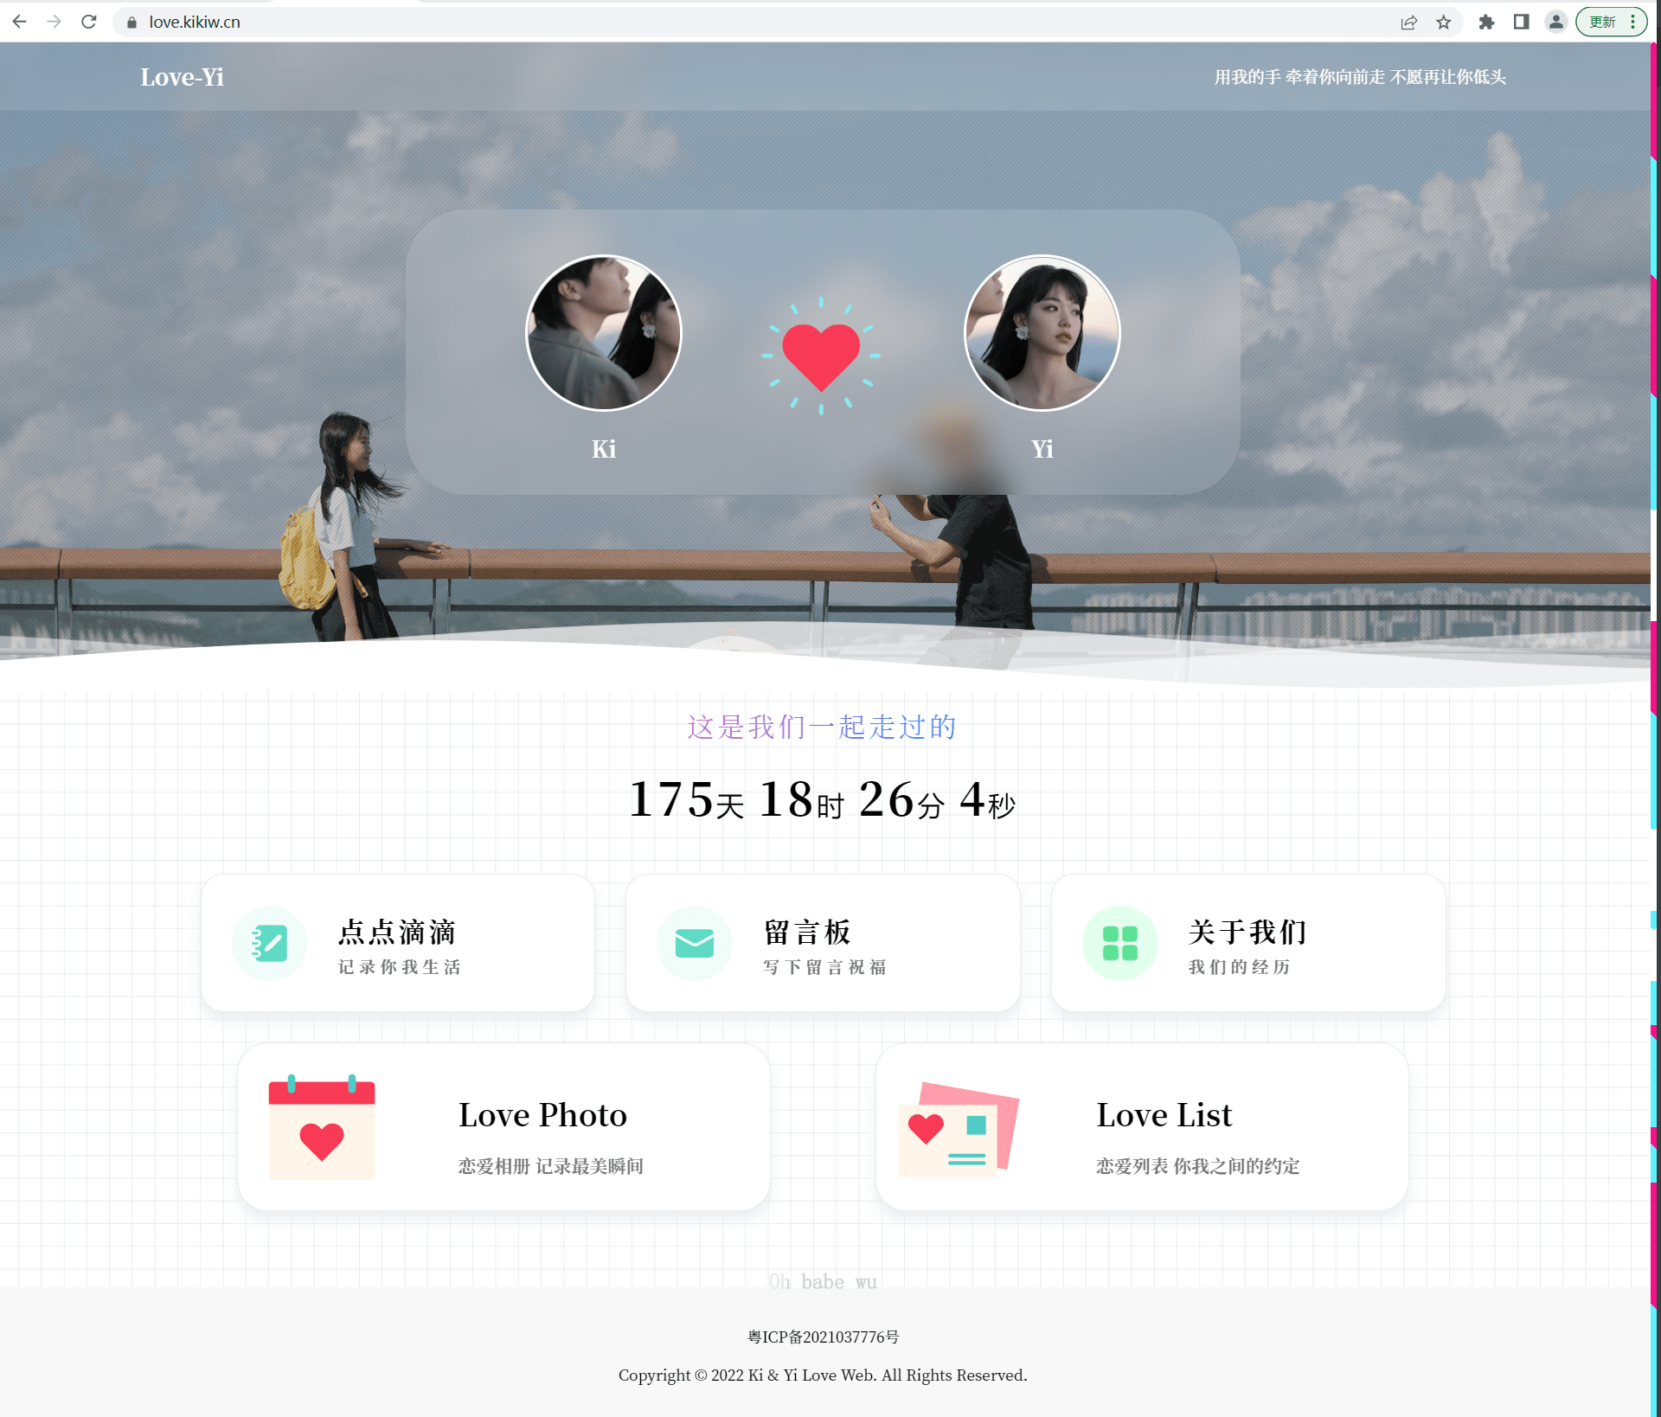Screen dimensions: 1661x1417
Task: Click the green 更新 update button
Action: 1602,22
